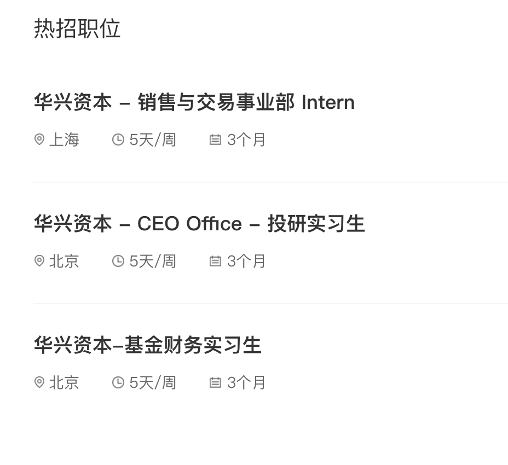Click 上海 location text of Intern job

[65, 140]
